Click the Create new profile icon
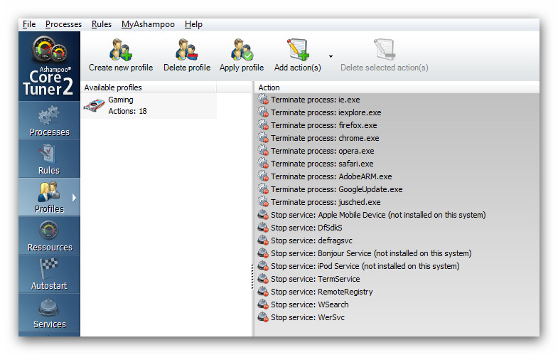Screen dimensions: 558x355 (x=121, y=50)
